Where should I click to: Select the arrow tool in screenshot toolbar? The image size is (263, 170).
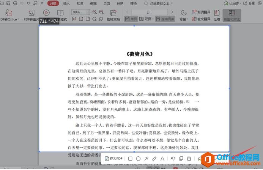[x=146, y=158]
